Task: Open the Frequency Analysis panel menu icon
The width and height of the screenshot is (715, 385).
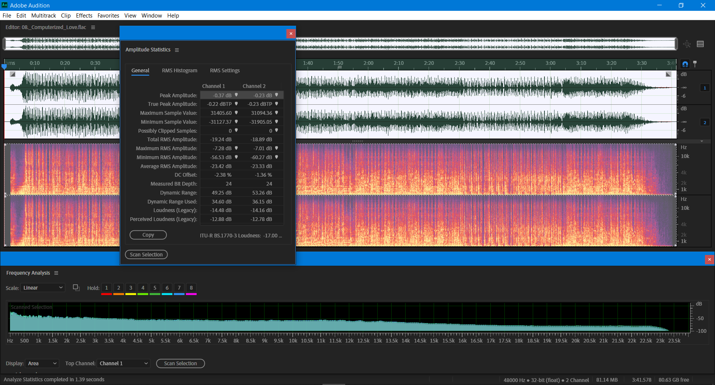Action: 57,273
